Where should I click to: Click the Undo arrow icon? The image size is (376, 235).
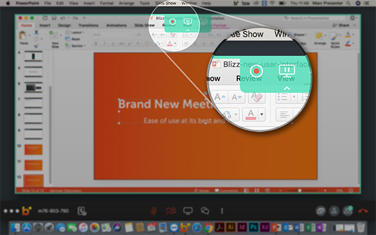(x=63, y=18)
